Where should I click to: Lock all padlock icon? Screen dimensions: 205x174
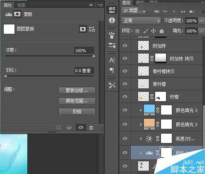pyautogui.click(x=162, y=31)
